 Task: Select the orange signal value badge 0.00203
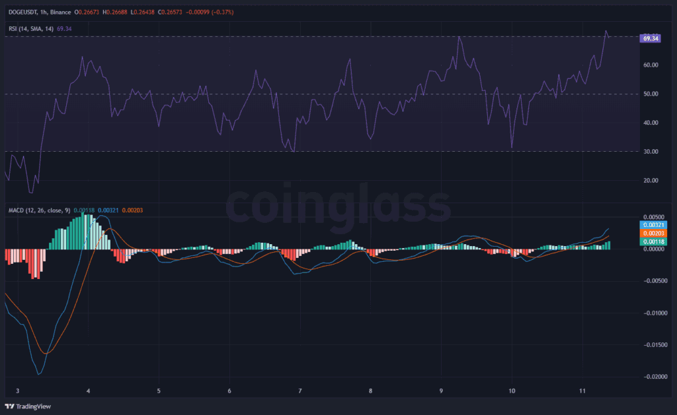653,234
